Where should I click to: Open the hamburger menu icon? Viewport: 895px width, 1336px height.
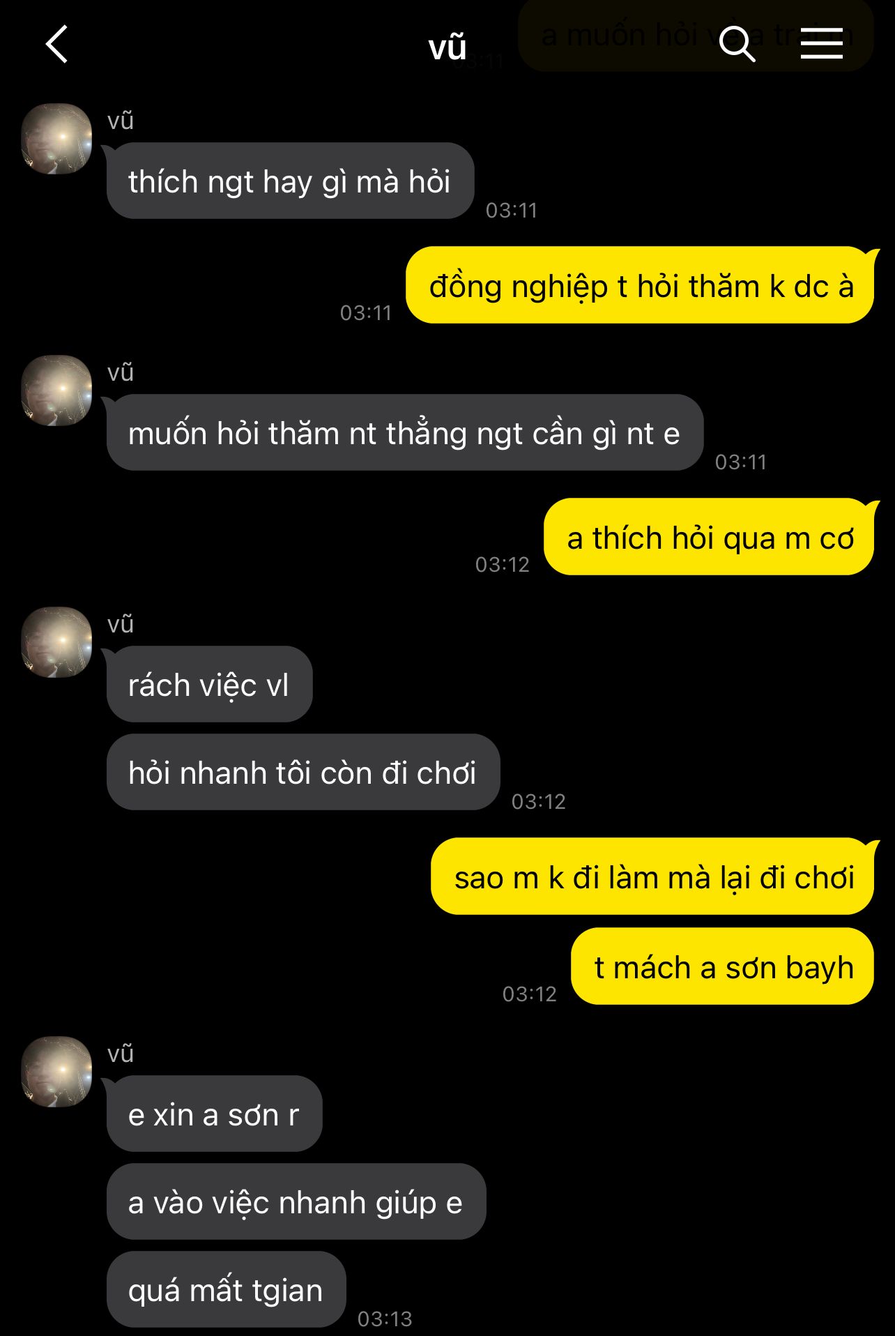pyautogui.click(x=822, y=43)
